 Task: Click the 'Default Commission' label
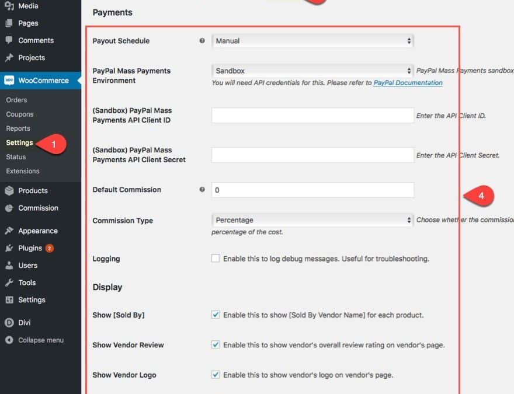tap(127, 190)
